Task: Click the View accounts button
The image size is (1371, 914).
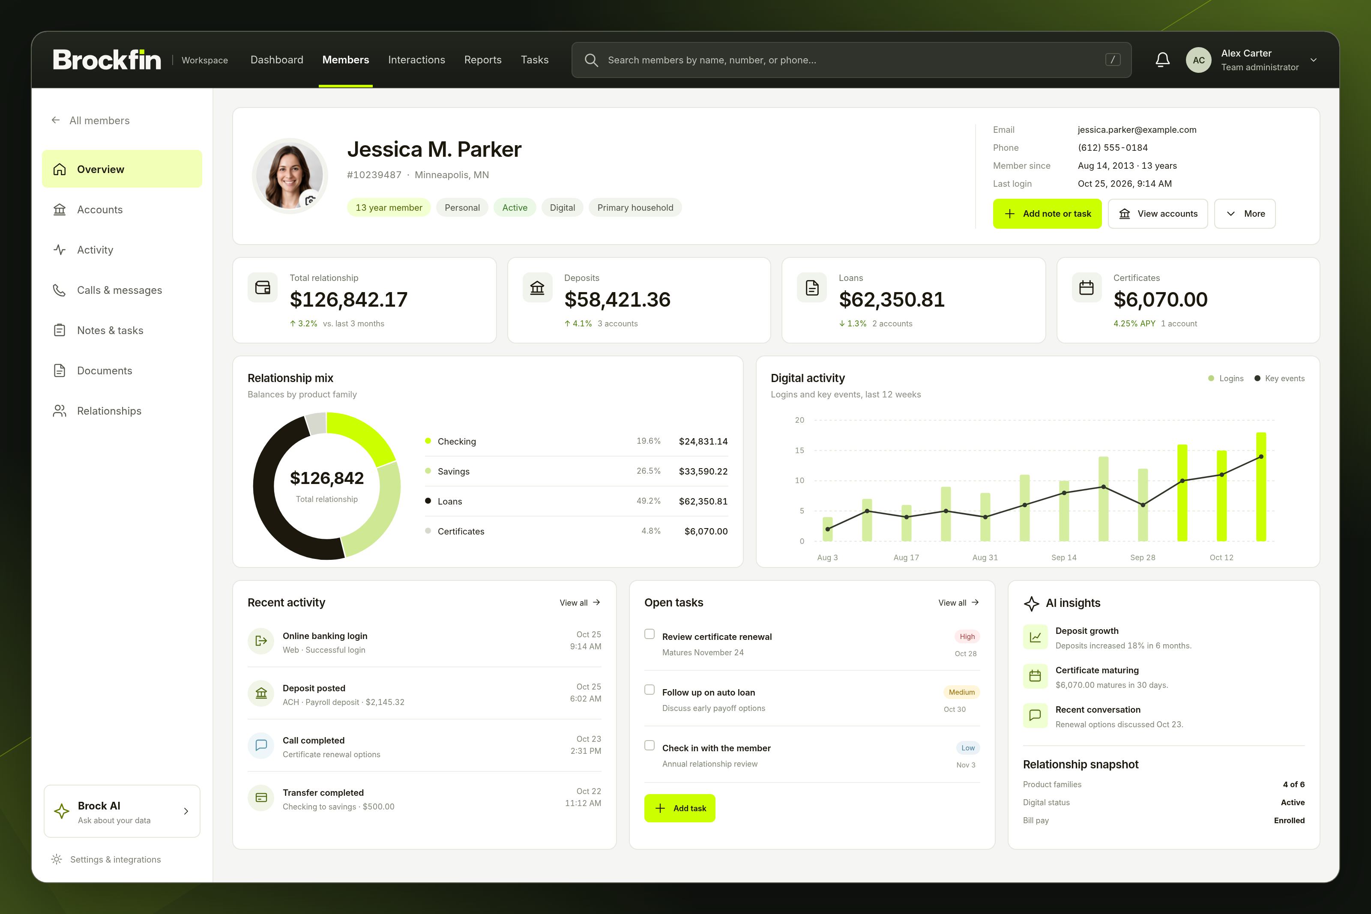Action: (1158, 214)
